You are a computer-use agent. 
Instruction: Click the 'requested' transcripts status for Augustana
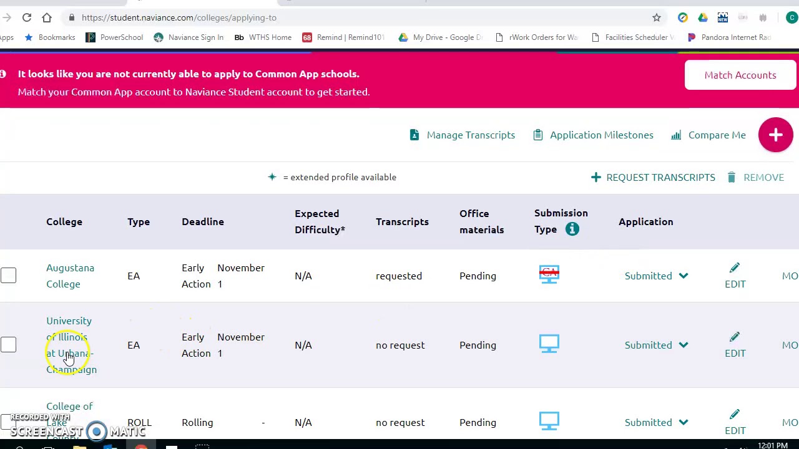(x=399, y=276)
